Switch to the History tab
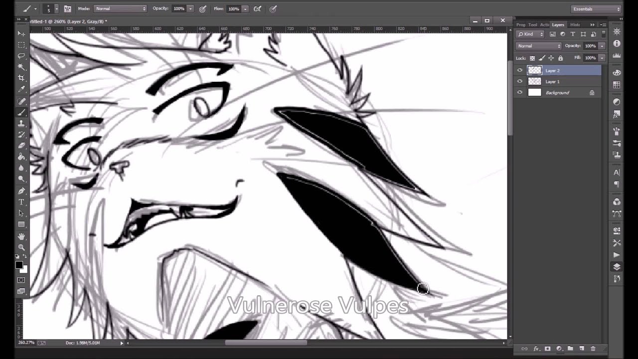Screen dimensions: 638x359 (575, 24)
